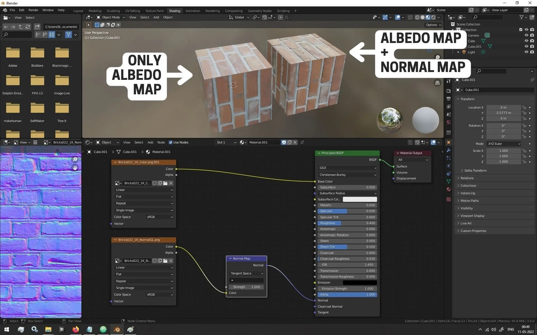The width and height of the screenshot is (537, 335).
Task: Expand the Delta Transform properties
Action: tap(463, 170)
